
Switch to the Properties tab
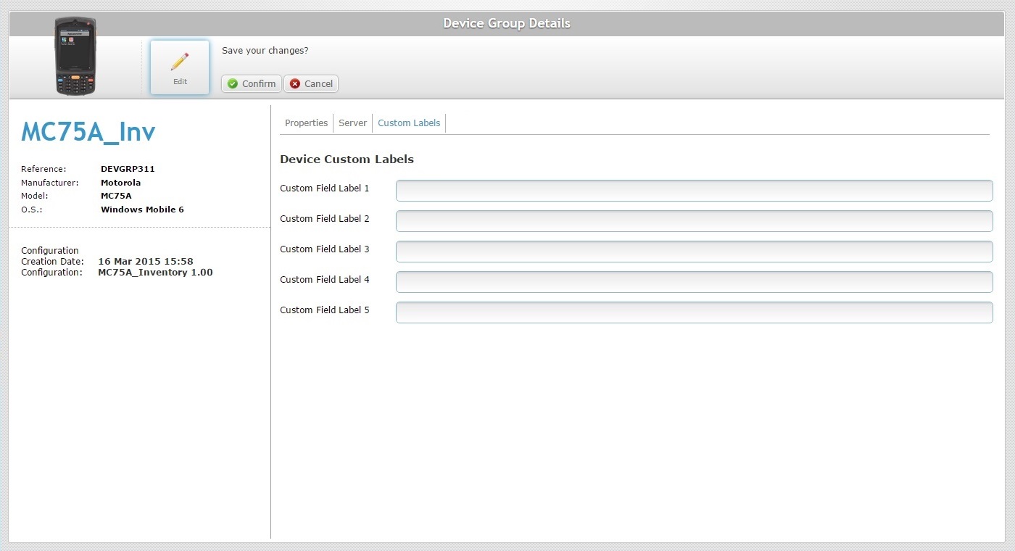pos(306,123)
